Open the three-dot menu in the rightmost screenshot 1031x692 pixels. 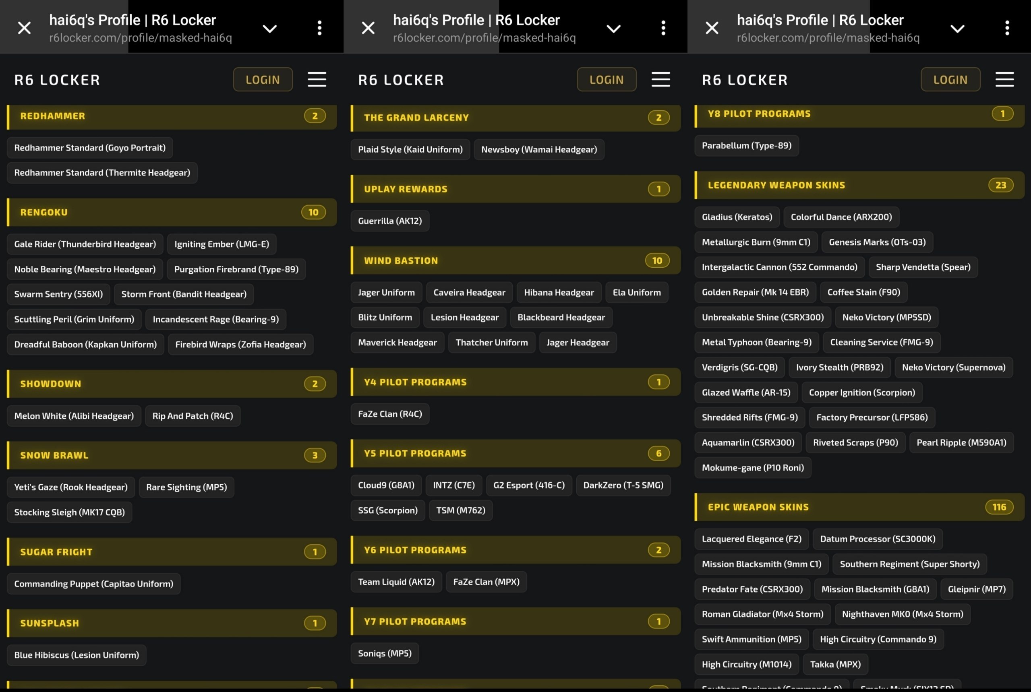coord(1007,28)
